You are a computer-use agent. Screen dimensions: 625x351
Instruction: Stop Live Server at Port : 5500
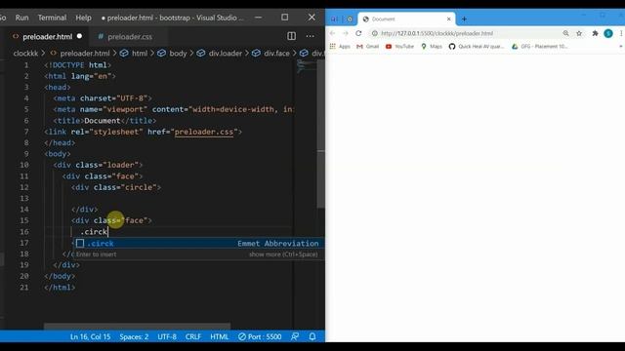pyautogui.click(x=260, y=336)
